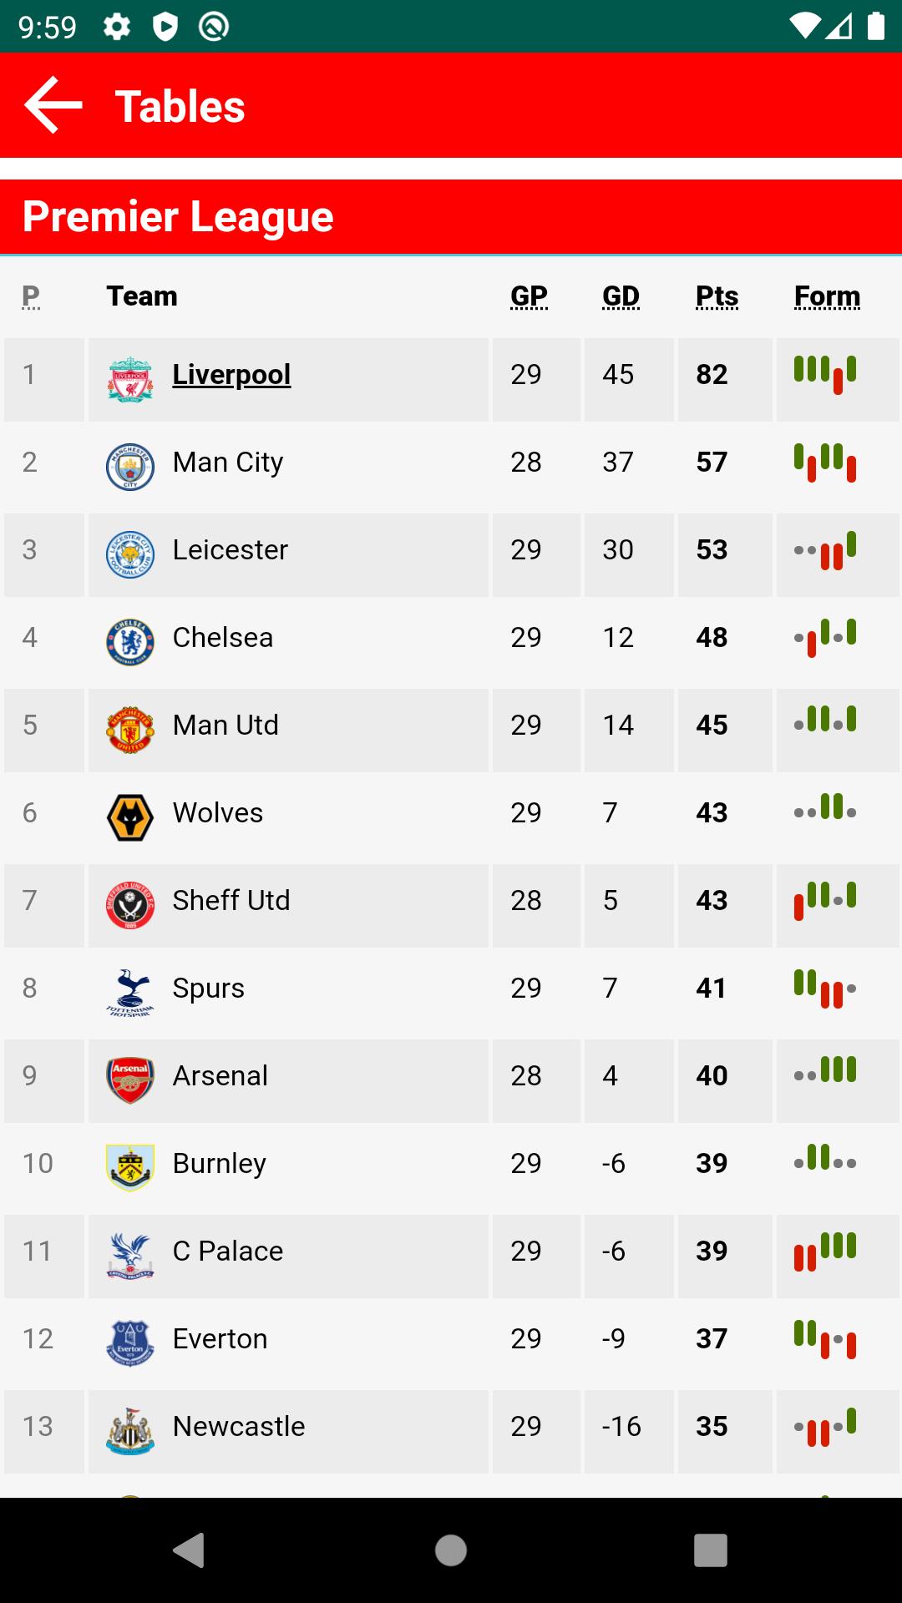Open the underlined Liverpool team link
This screenshot has height=1603, width=902.
(x=231, y=375)
